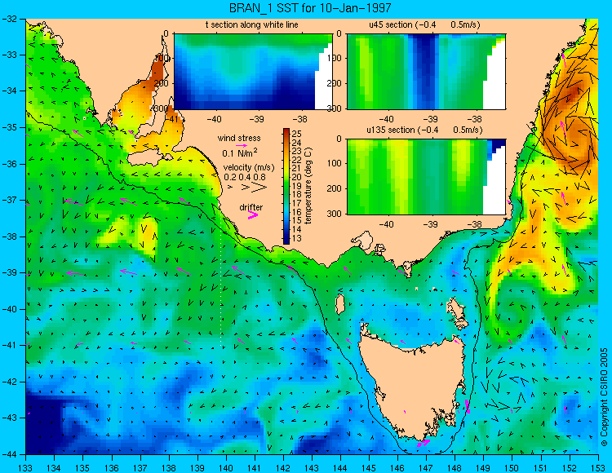The image size is (612, 473).
Task: Click the color bar value 17
Action: coord(297,203)
